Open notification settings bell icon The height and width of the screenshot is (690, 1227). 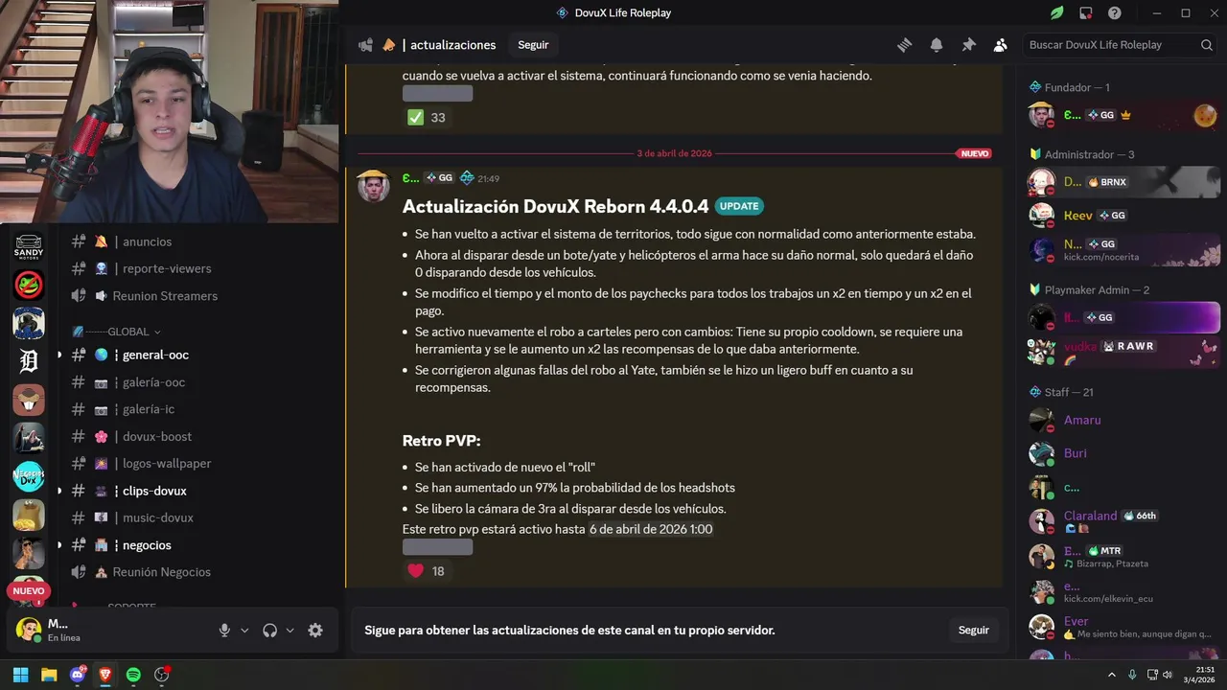[x=937, y=45]
